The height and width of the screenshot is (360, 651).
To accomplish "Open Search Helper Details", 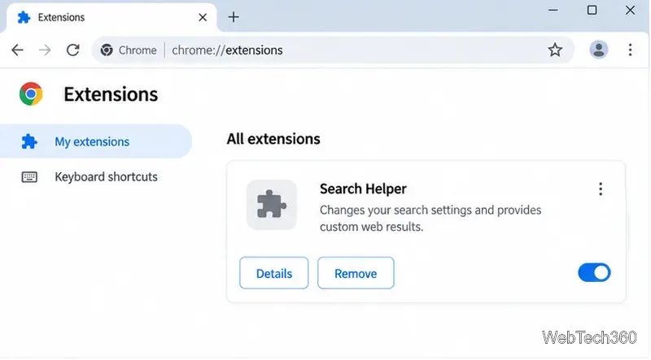I will click(274, 273).
